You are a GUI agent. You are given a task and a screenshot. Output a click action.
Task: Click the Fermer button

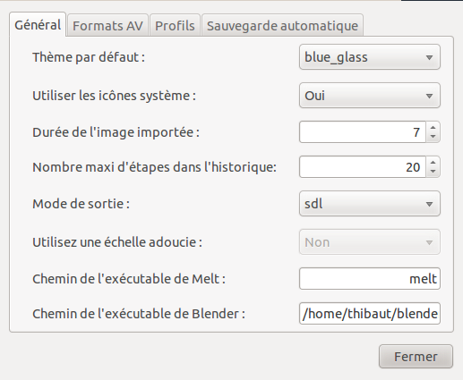tap(416, 357)
